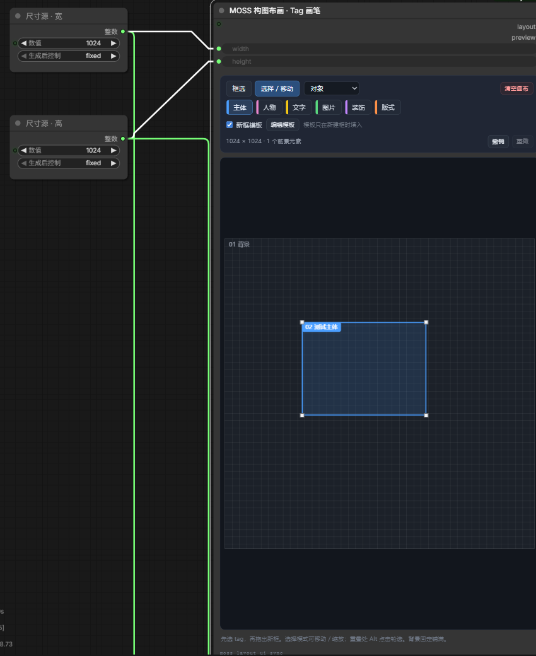Click the 尺寸源 · 宽 node title

[x=44, y=16]
